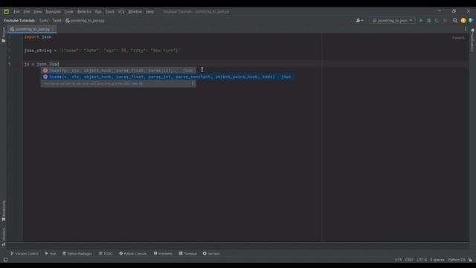Open Services tool window

pos(211,253)
